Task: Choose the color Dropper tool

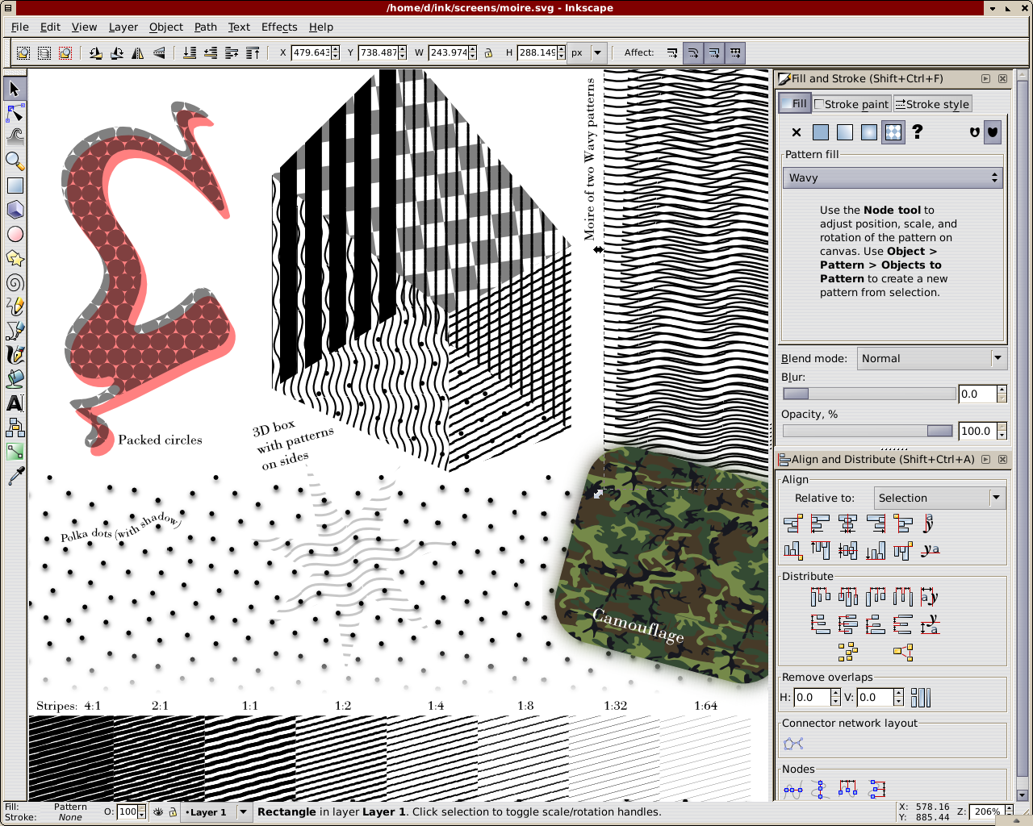Action: 15,475
